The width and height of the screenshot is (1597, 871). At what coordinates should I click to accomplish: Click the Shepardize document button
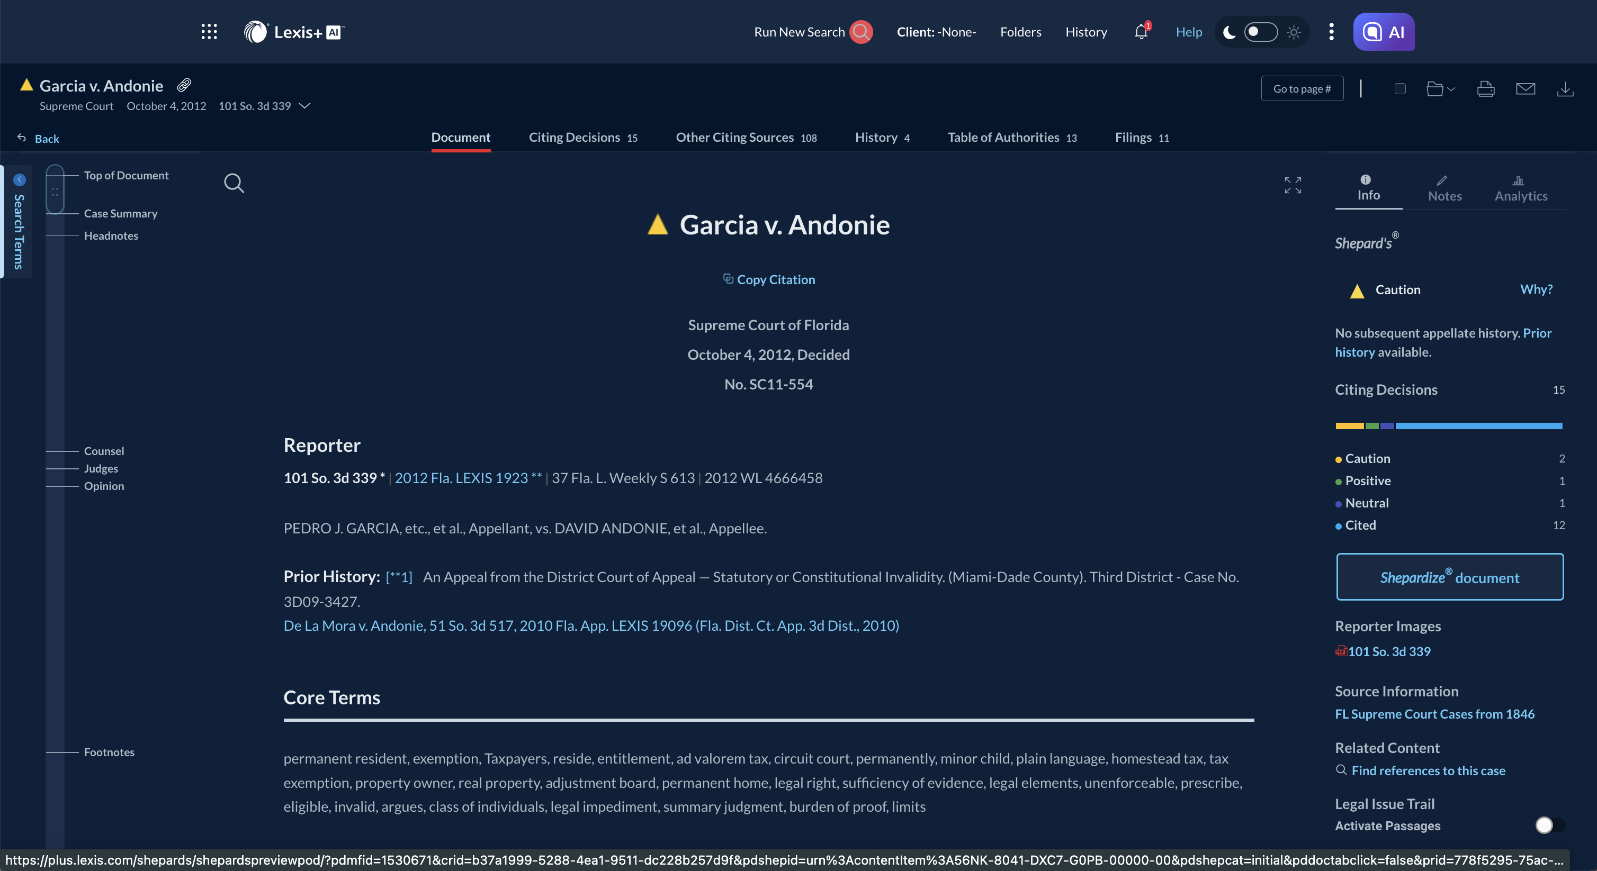coord(1449,577)
